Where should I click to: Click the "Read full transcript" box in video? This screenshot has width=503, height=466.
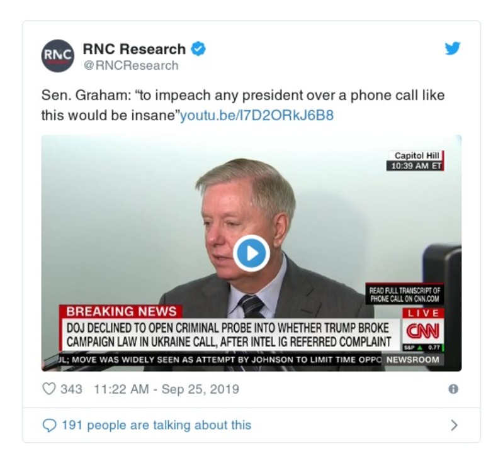click(405, 294)
